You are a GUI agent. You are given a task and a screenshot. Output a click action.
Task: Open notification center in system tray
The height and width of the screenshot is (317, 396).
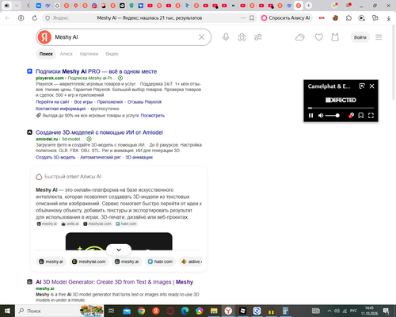tap(386, 311)
